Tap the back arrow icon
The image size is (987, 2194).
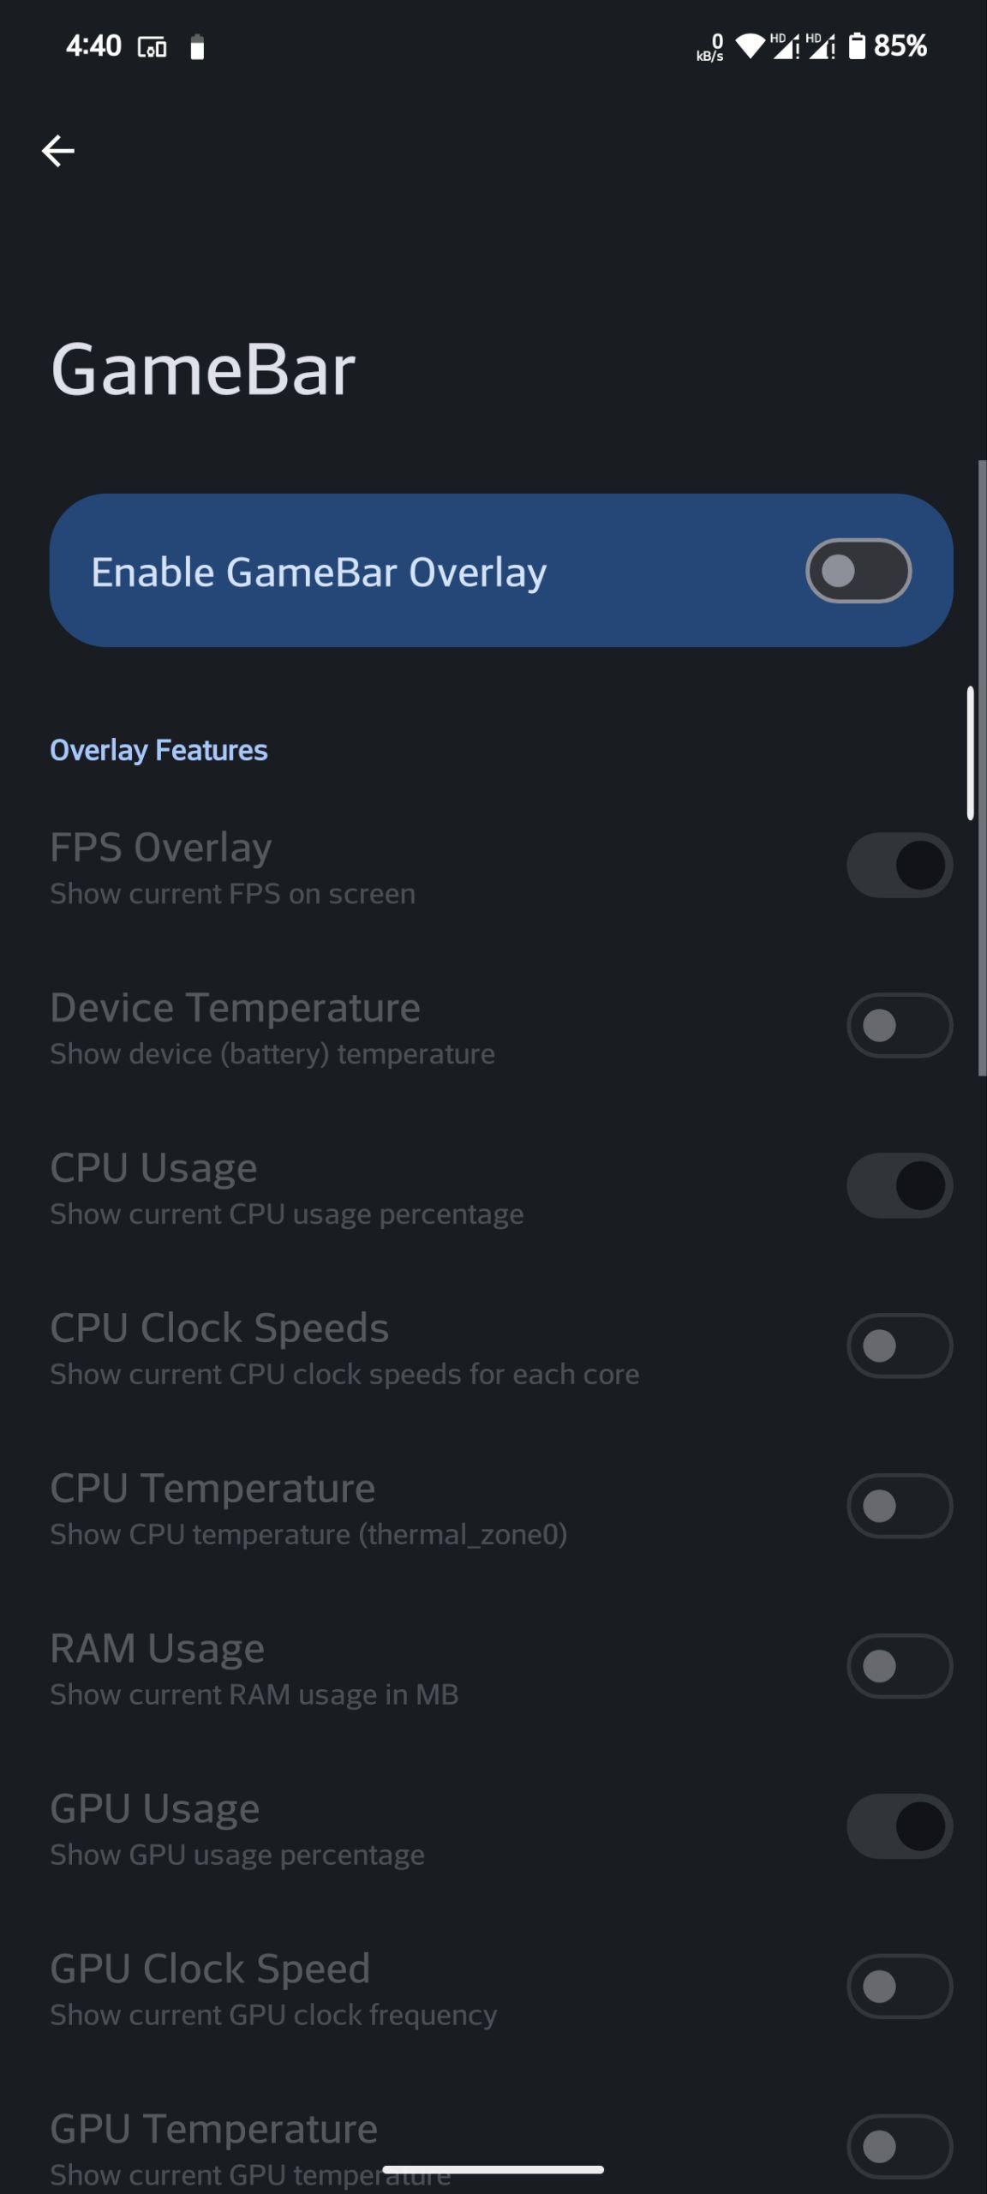(x=58, y=151)
